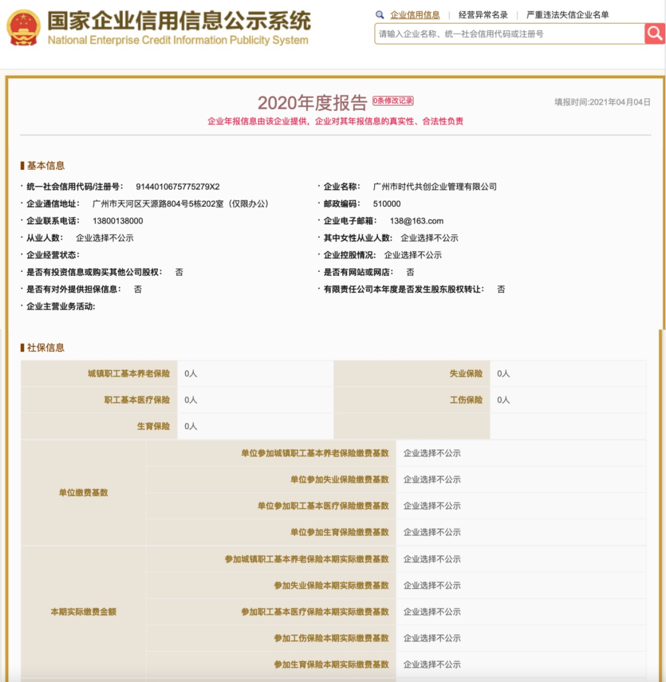Focus the enterprise name search input field
Screen dimensions: 666x682
coord(509,33)
